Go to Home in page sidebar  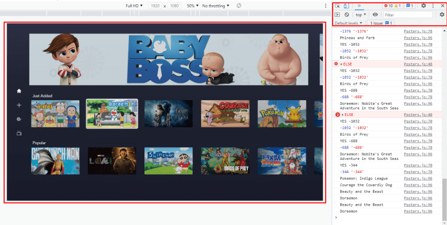click(x=19, y=91)
